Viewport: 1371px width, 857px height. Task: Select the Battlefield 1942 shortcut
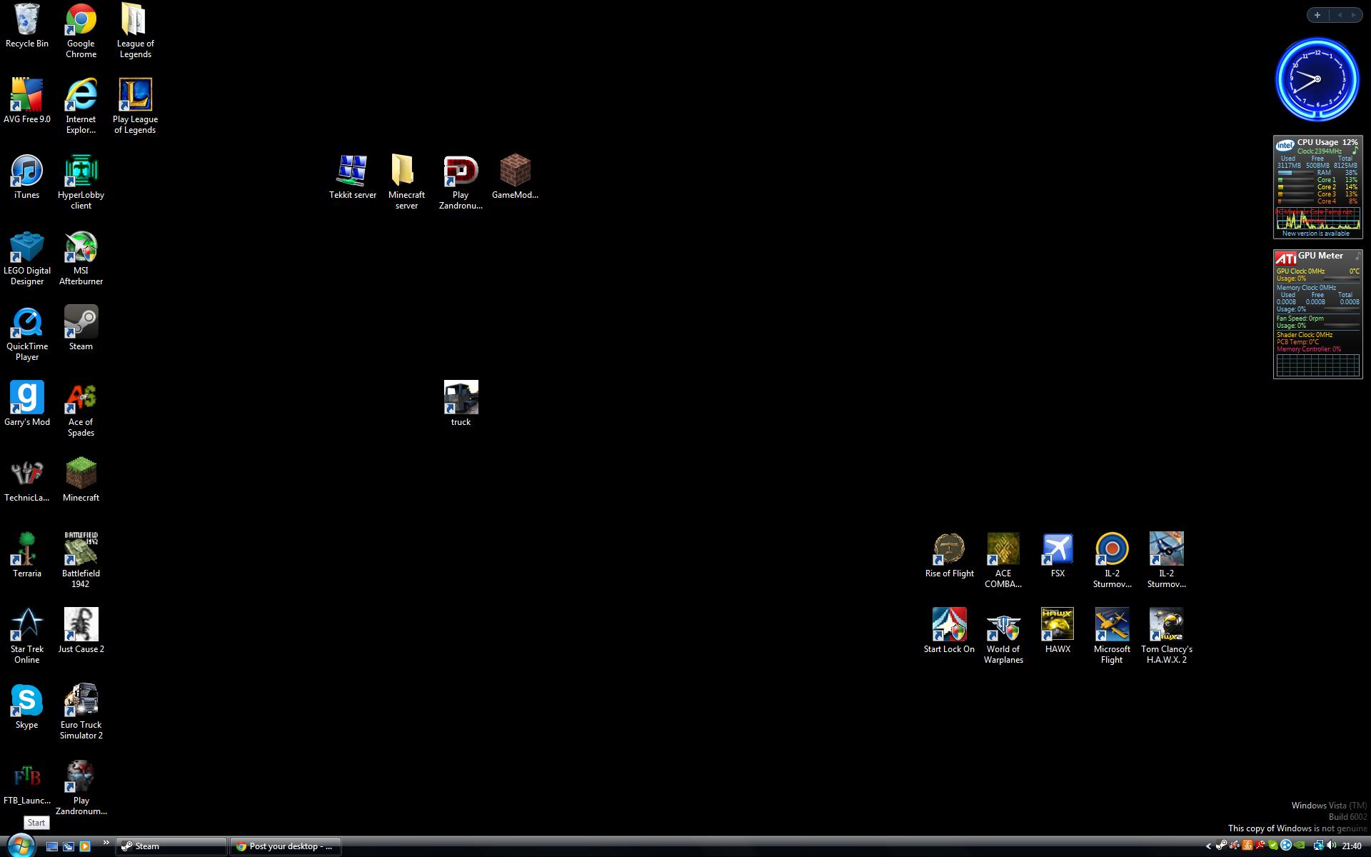81,561
